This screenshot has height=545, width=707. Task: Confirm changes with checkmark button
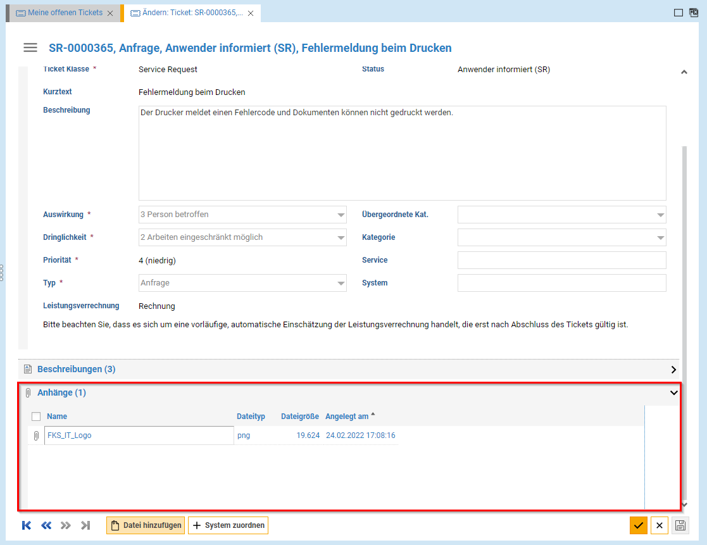click(639, 525)
